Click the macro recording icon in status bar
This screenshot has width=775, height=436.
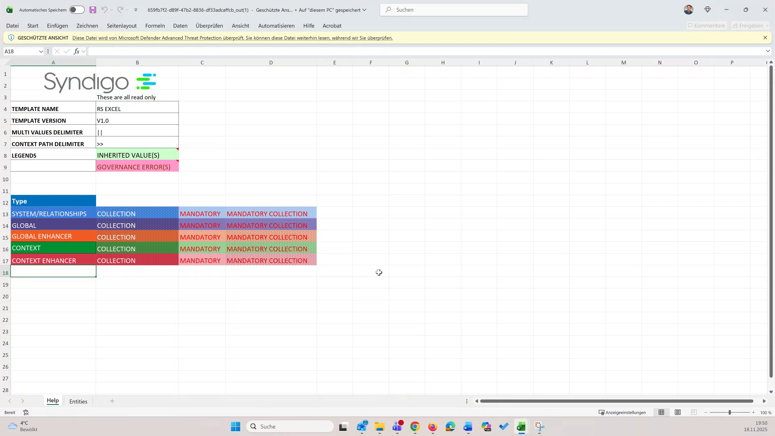point(26,412)
